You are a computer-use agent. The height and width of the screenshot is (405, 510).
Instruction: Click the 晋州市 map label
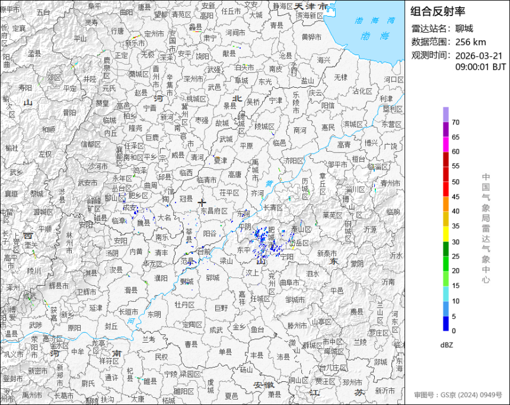coord(156,76)
